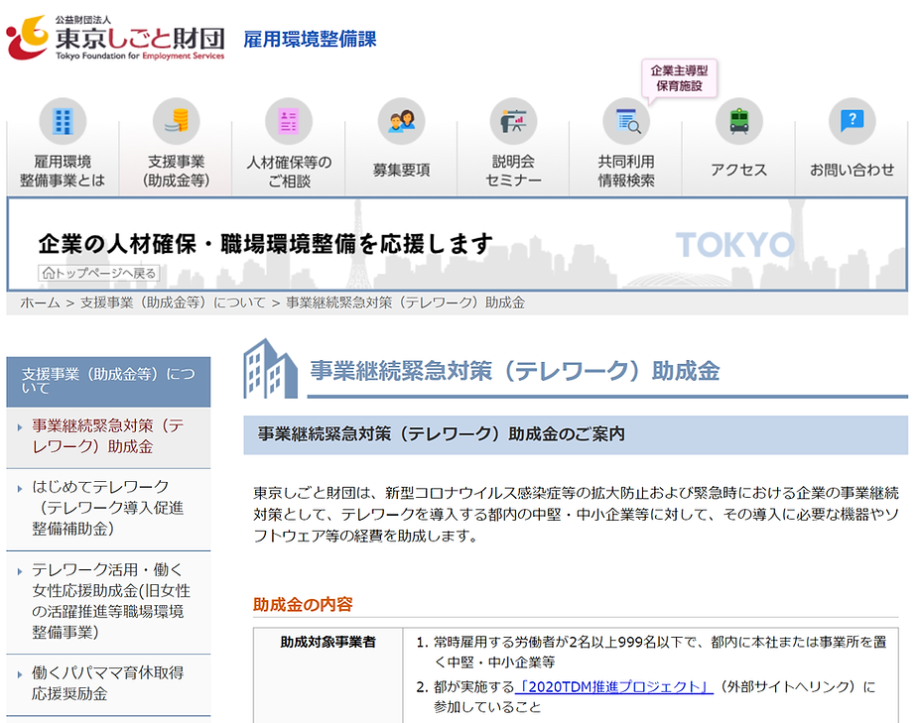The image size is (918, 723).
Task: Click the トップページへ戻る button
Action: tap(98, 273)
